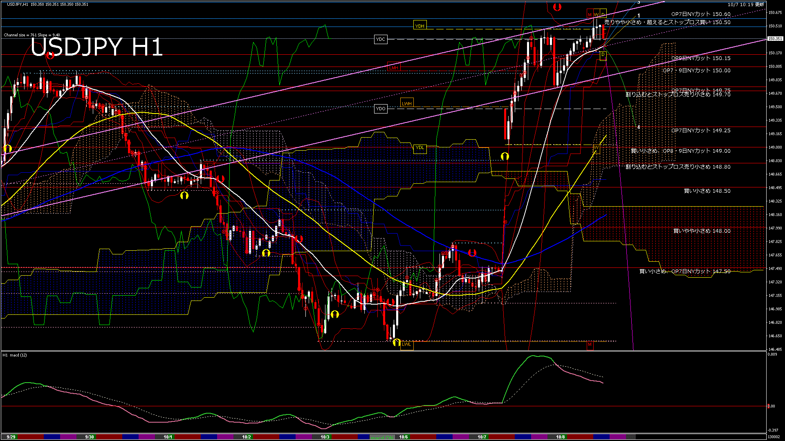Click the 買い小さめ 148.50 annotation text

tap(707, 191)
